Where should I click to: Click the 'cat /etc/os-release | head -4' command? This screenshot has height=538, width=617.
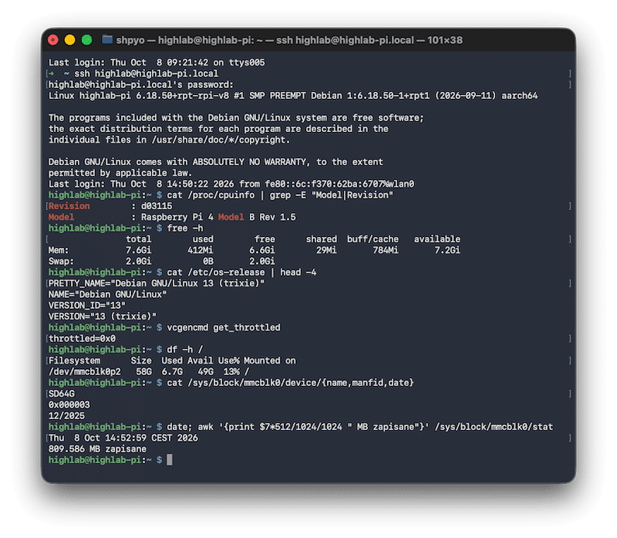pyautogui.click(x=241, y=272)
